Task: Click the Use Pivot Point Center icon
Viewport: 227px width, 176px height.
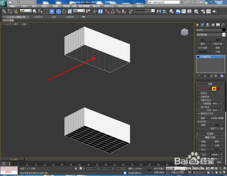Action: pos(88,11)
